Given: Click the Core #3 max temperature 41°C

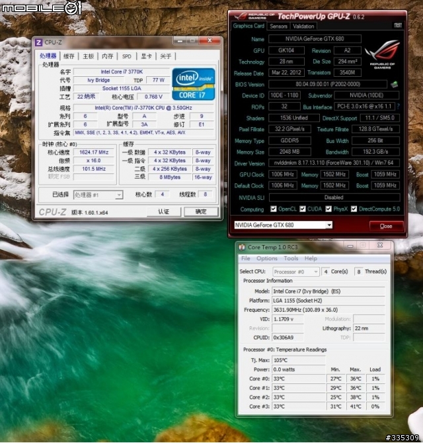Looking at the screenshot, I should (x=356, y=407).
